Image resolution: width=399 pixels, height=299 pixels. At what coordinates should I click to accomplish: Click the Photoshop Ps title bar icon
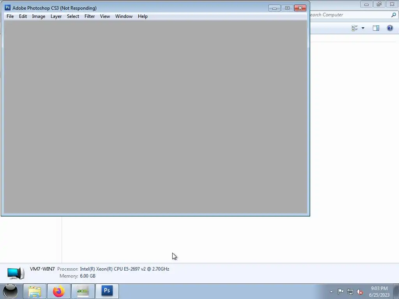tap(8, 8)
